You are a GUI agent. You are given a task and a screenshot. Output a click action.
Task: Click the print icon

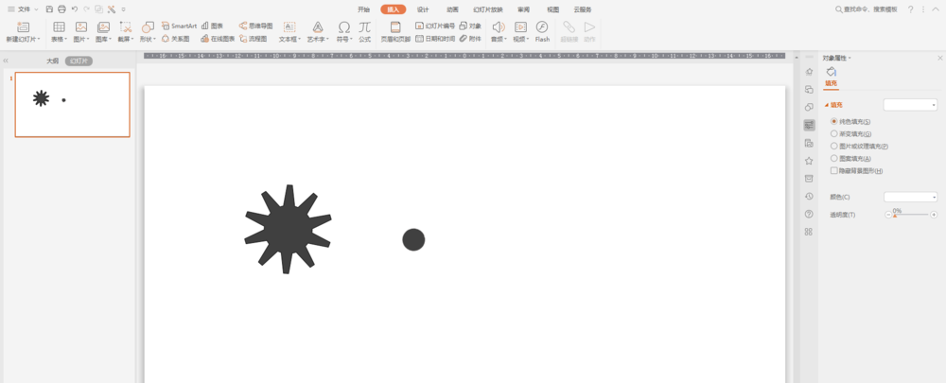point(61,9)
